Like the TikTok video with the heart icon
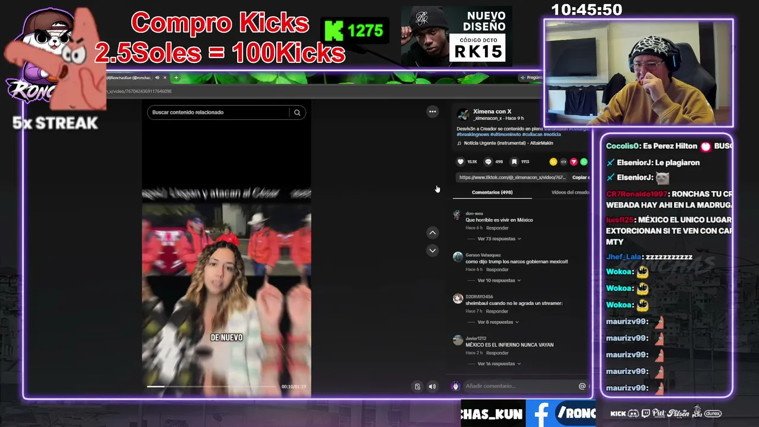The width and height of the screenshot is (759, 427). coord(461,161)
